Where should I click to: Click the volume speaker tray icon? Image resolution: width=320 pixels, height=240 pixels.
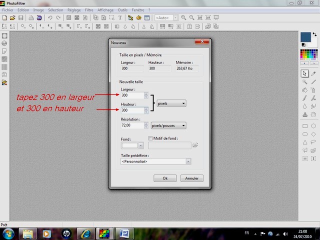click(x=285, y=234)
